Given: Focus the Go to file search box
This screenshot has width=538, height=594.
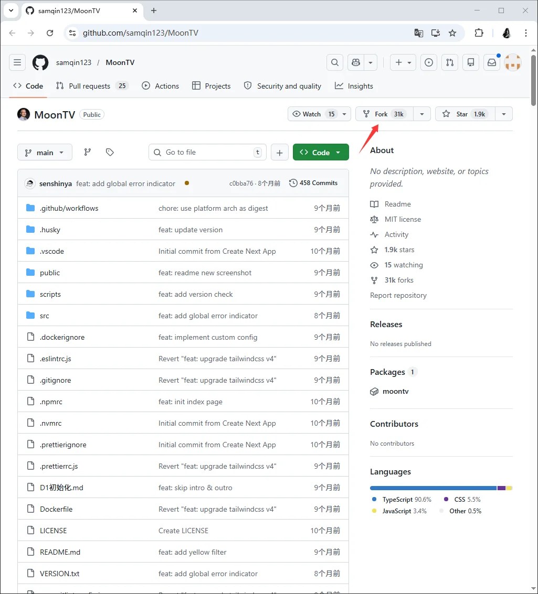Looking at the screenshot, I should (207, 152).
